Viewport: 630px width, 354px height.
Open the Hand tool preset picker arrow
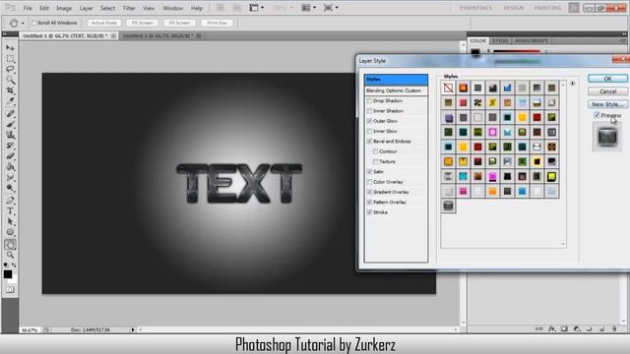[x=23, y=24]
